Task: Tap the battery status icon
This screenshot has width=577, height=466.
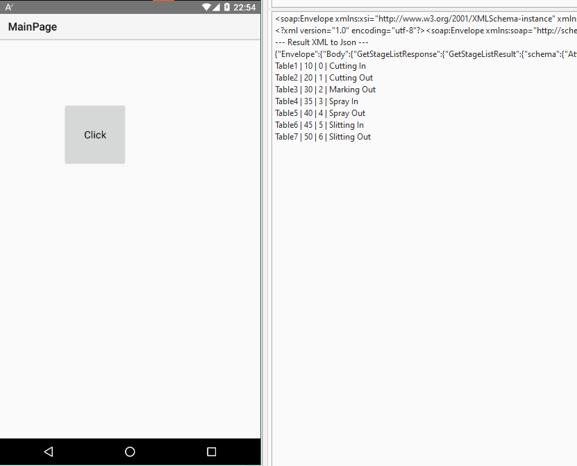Action: click(227, 7)
